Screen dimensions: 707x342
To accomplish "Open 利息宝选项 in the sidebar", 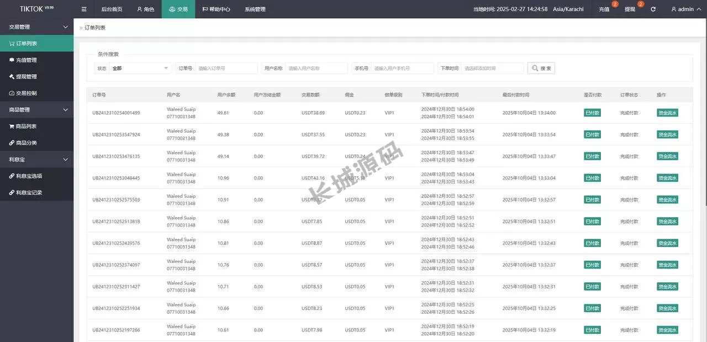I will (x=36, y=176).
